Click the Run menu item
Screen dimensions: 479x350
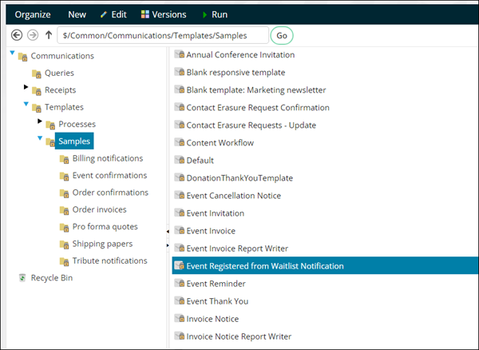[x=215, y=14]
